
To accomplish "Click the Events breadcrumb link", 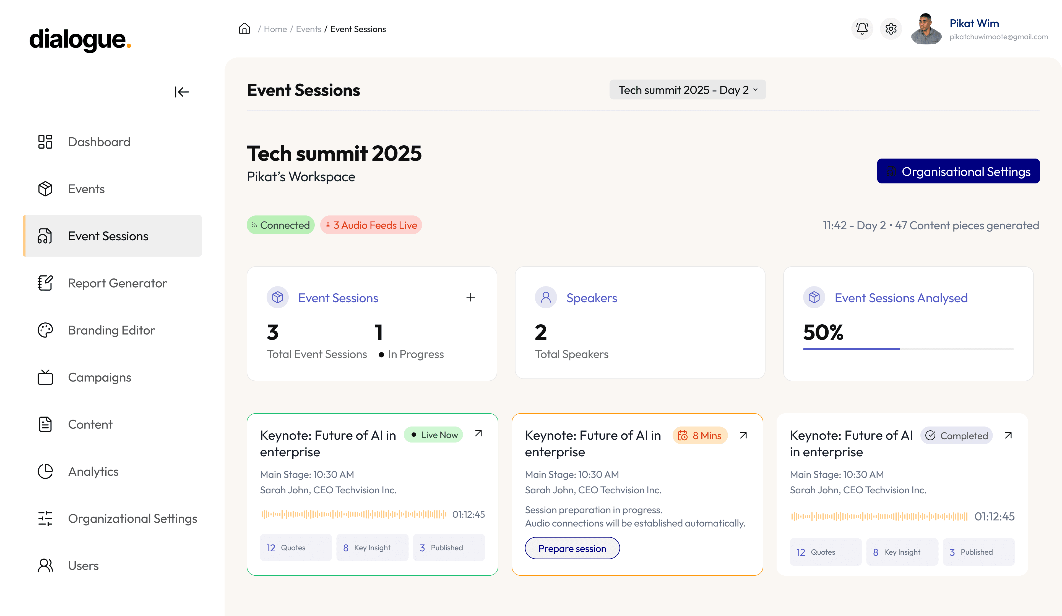I will point(308,29).
